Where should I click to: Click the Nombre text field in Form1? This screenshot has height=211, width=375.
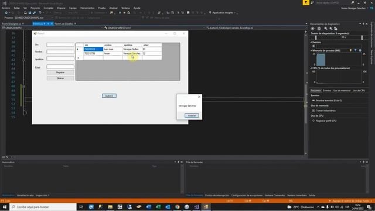(x=60, y=52)
